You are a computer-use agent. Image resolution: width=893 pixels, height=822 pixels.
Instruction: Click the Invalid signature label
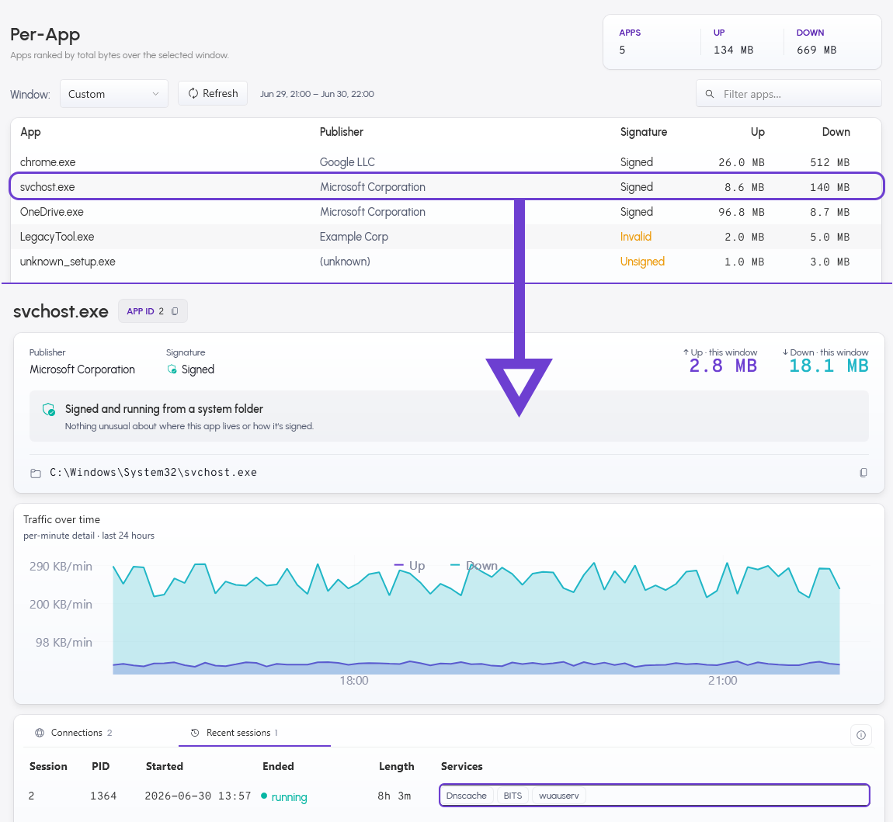[x=635, y=236]
